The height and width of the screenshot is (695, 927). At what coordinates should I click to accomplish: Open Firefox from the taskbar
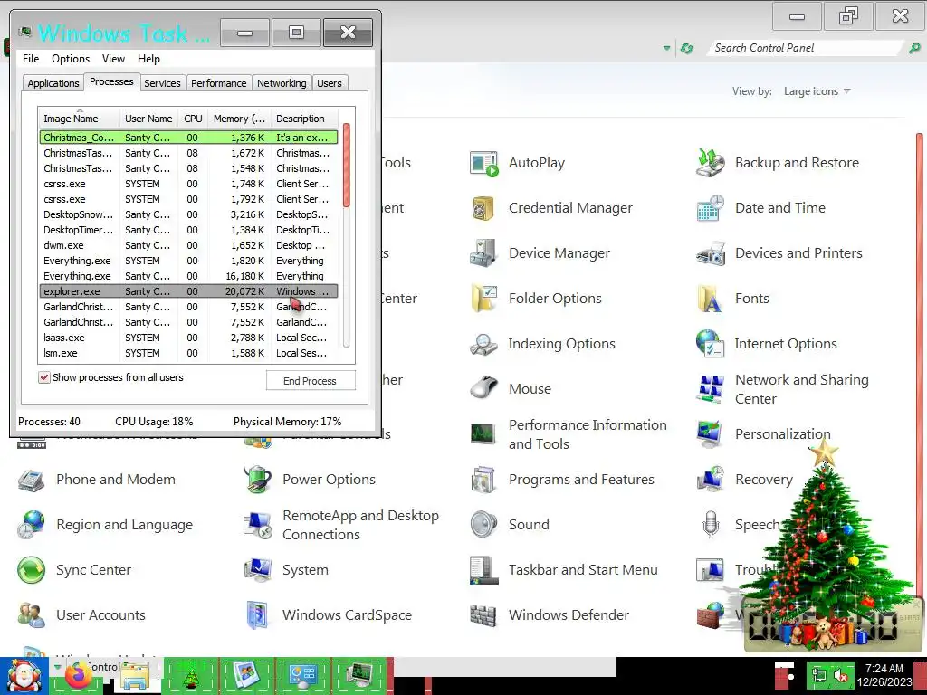coord(80,676)
